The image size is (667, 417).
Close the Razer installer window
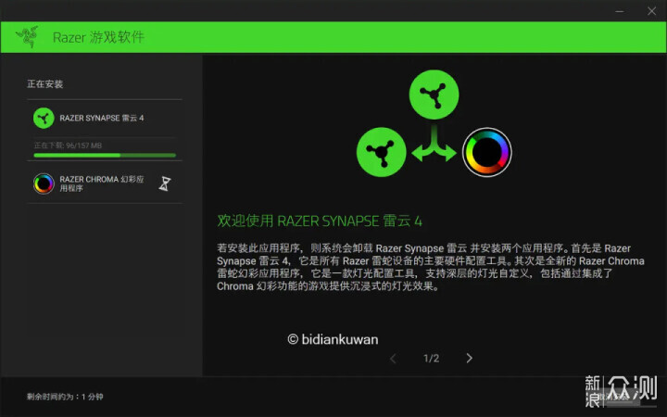[x=651, y=11]
